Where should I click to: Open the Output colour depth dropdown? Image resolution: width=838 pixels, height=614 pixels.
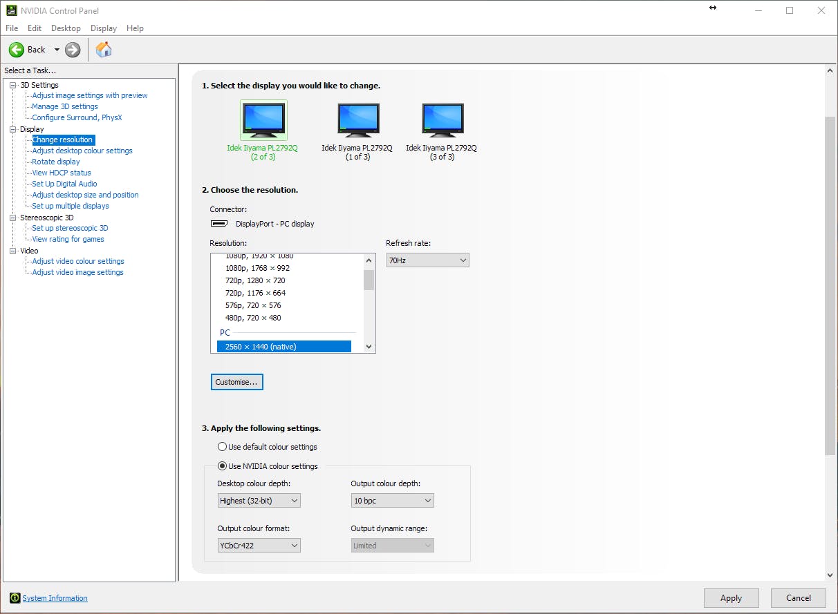(x=392, y=501)
